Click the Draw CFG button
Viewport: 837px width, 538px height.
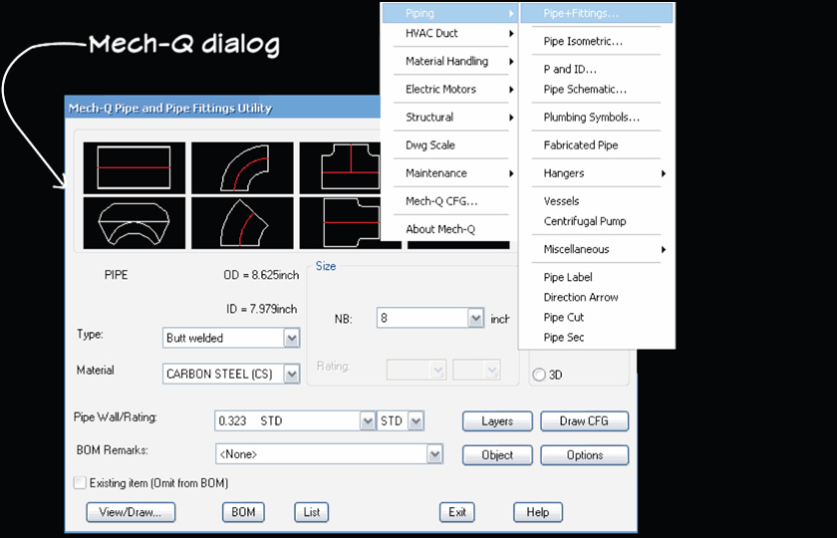click(585, 421)
